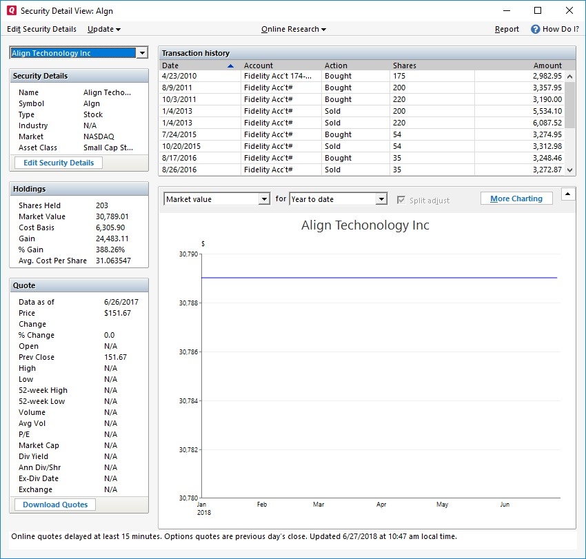The height and width of the screenshot is (559, 586).
Task: Open the Year to date range dropdown
Action: (x=381, y=199)
